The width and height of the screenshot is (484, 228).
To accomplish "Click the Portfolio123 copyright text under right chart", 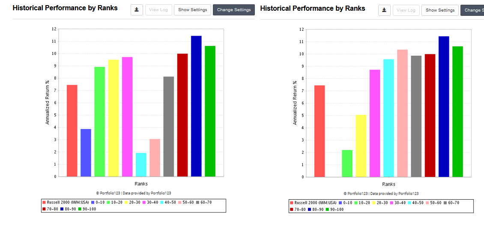I will (x=381, y=193).
